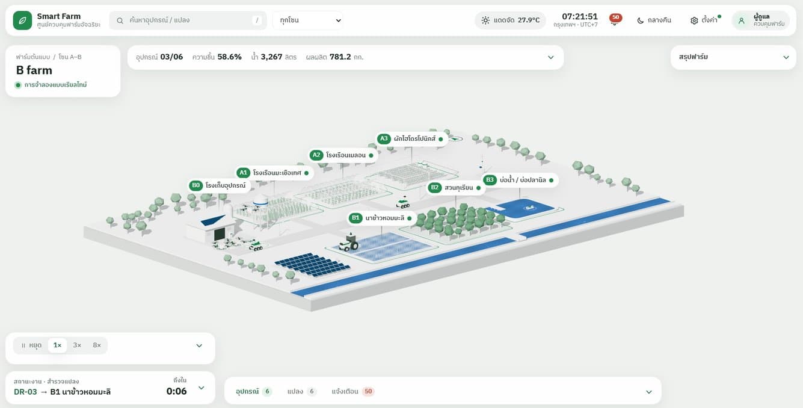Screen dimensions: 803x408
Task: Expand the DR-03 task status card
Action: click(x=201, y=388)
